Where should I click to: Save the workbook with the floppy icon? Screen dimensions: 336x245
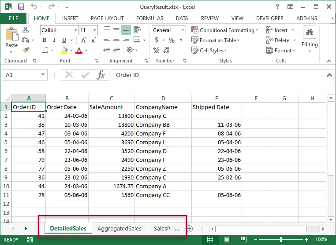tap(21, 7)
